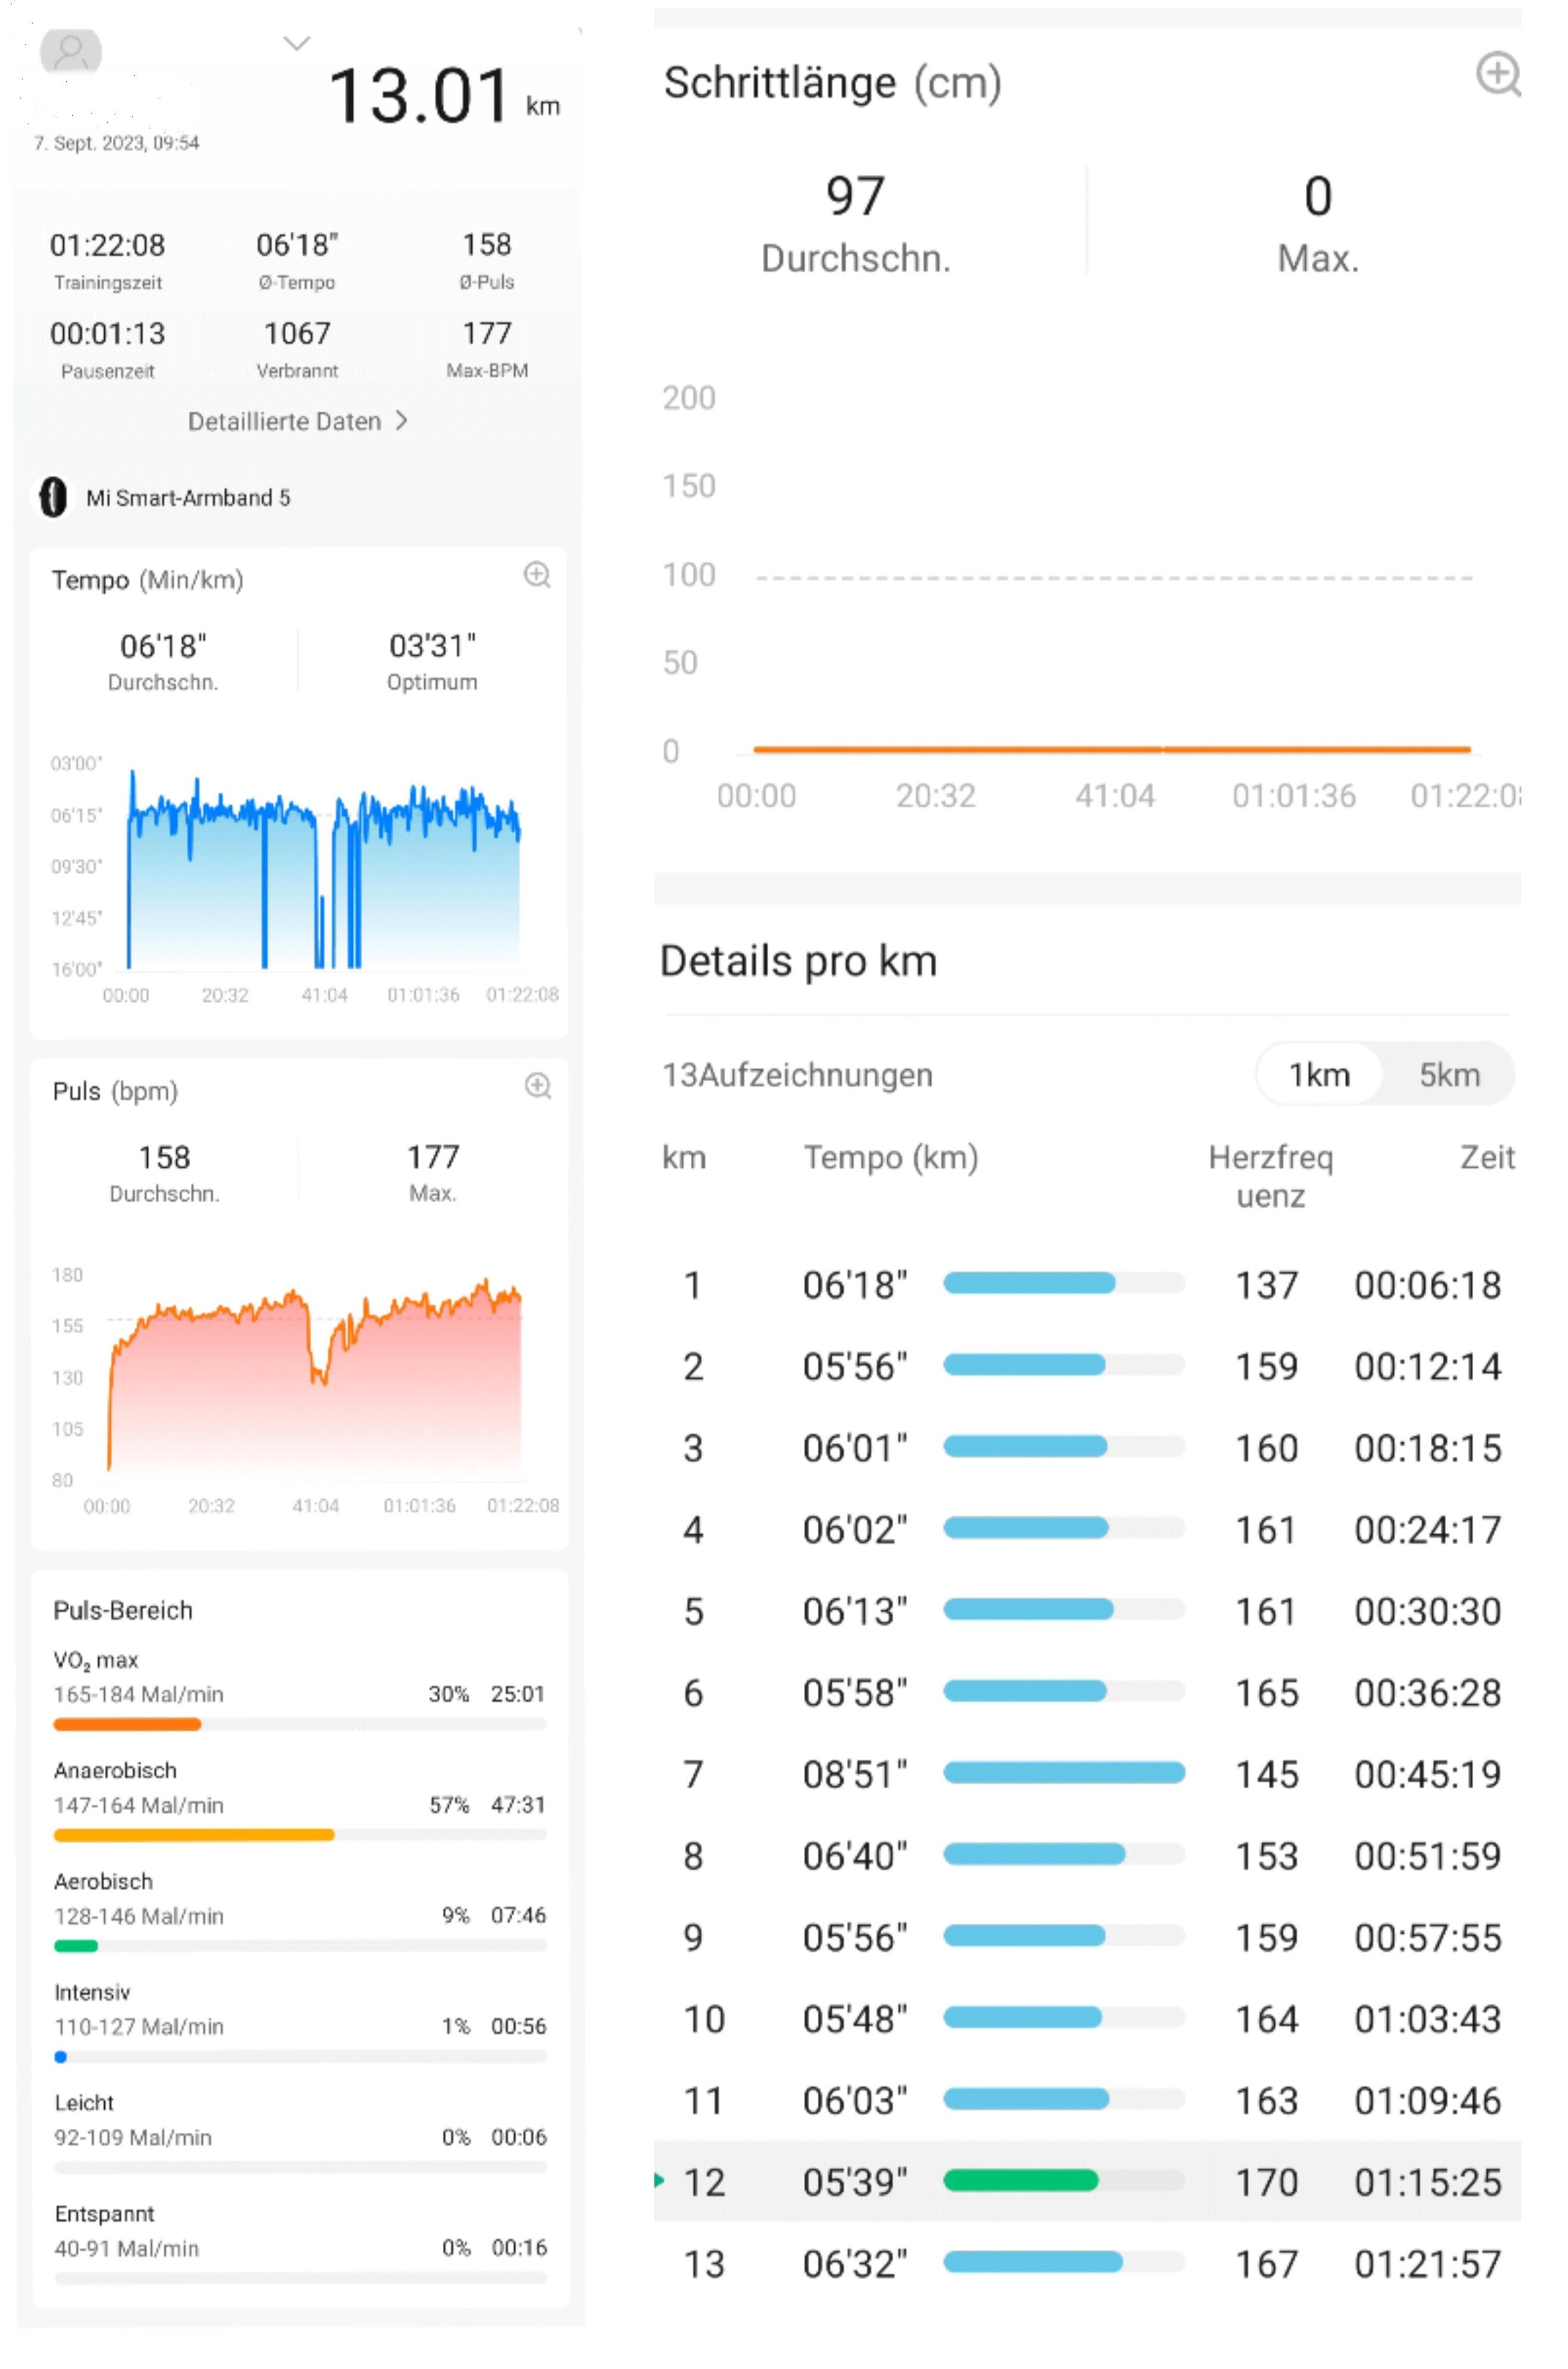Tap the user profile avatar icon
This screenshot has height=2369, width=1568.
tap(70, 51)
